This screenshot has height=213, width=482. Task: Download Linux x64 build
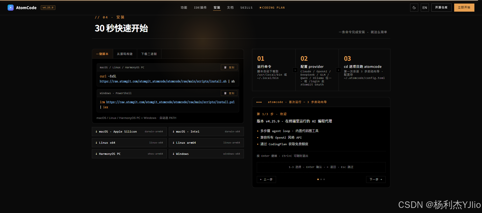129,143
